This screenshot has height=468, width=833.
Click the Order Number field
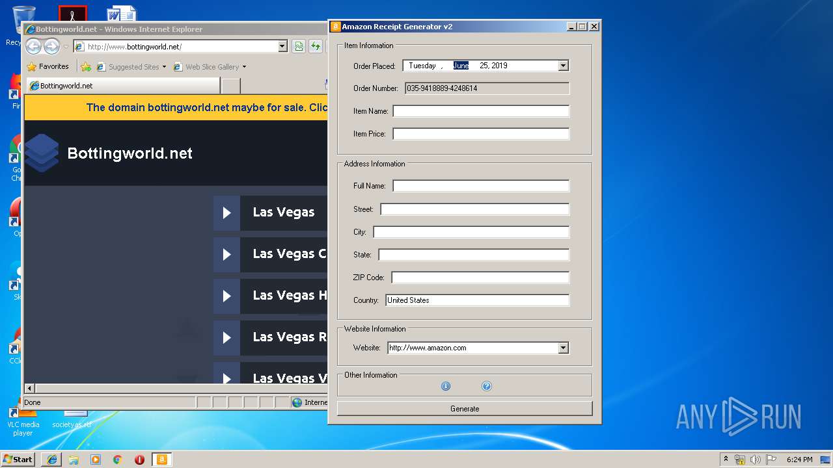point(487,88)
